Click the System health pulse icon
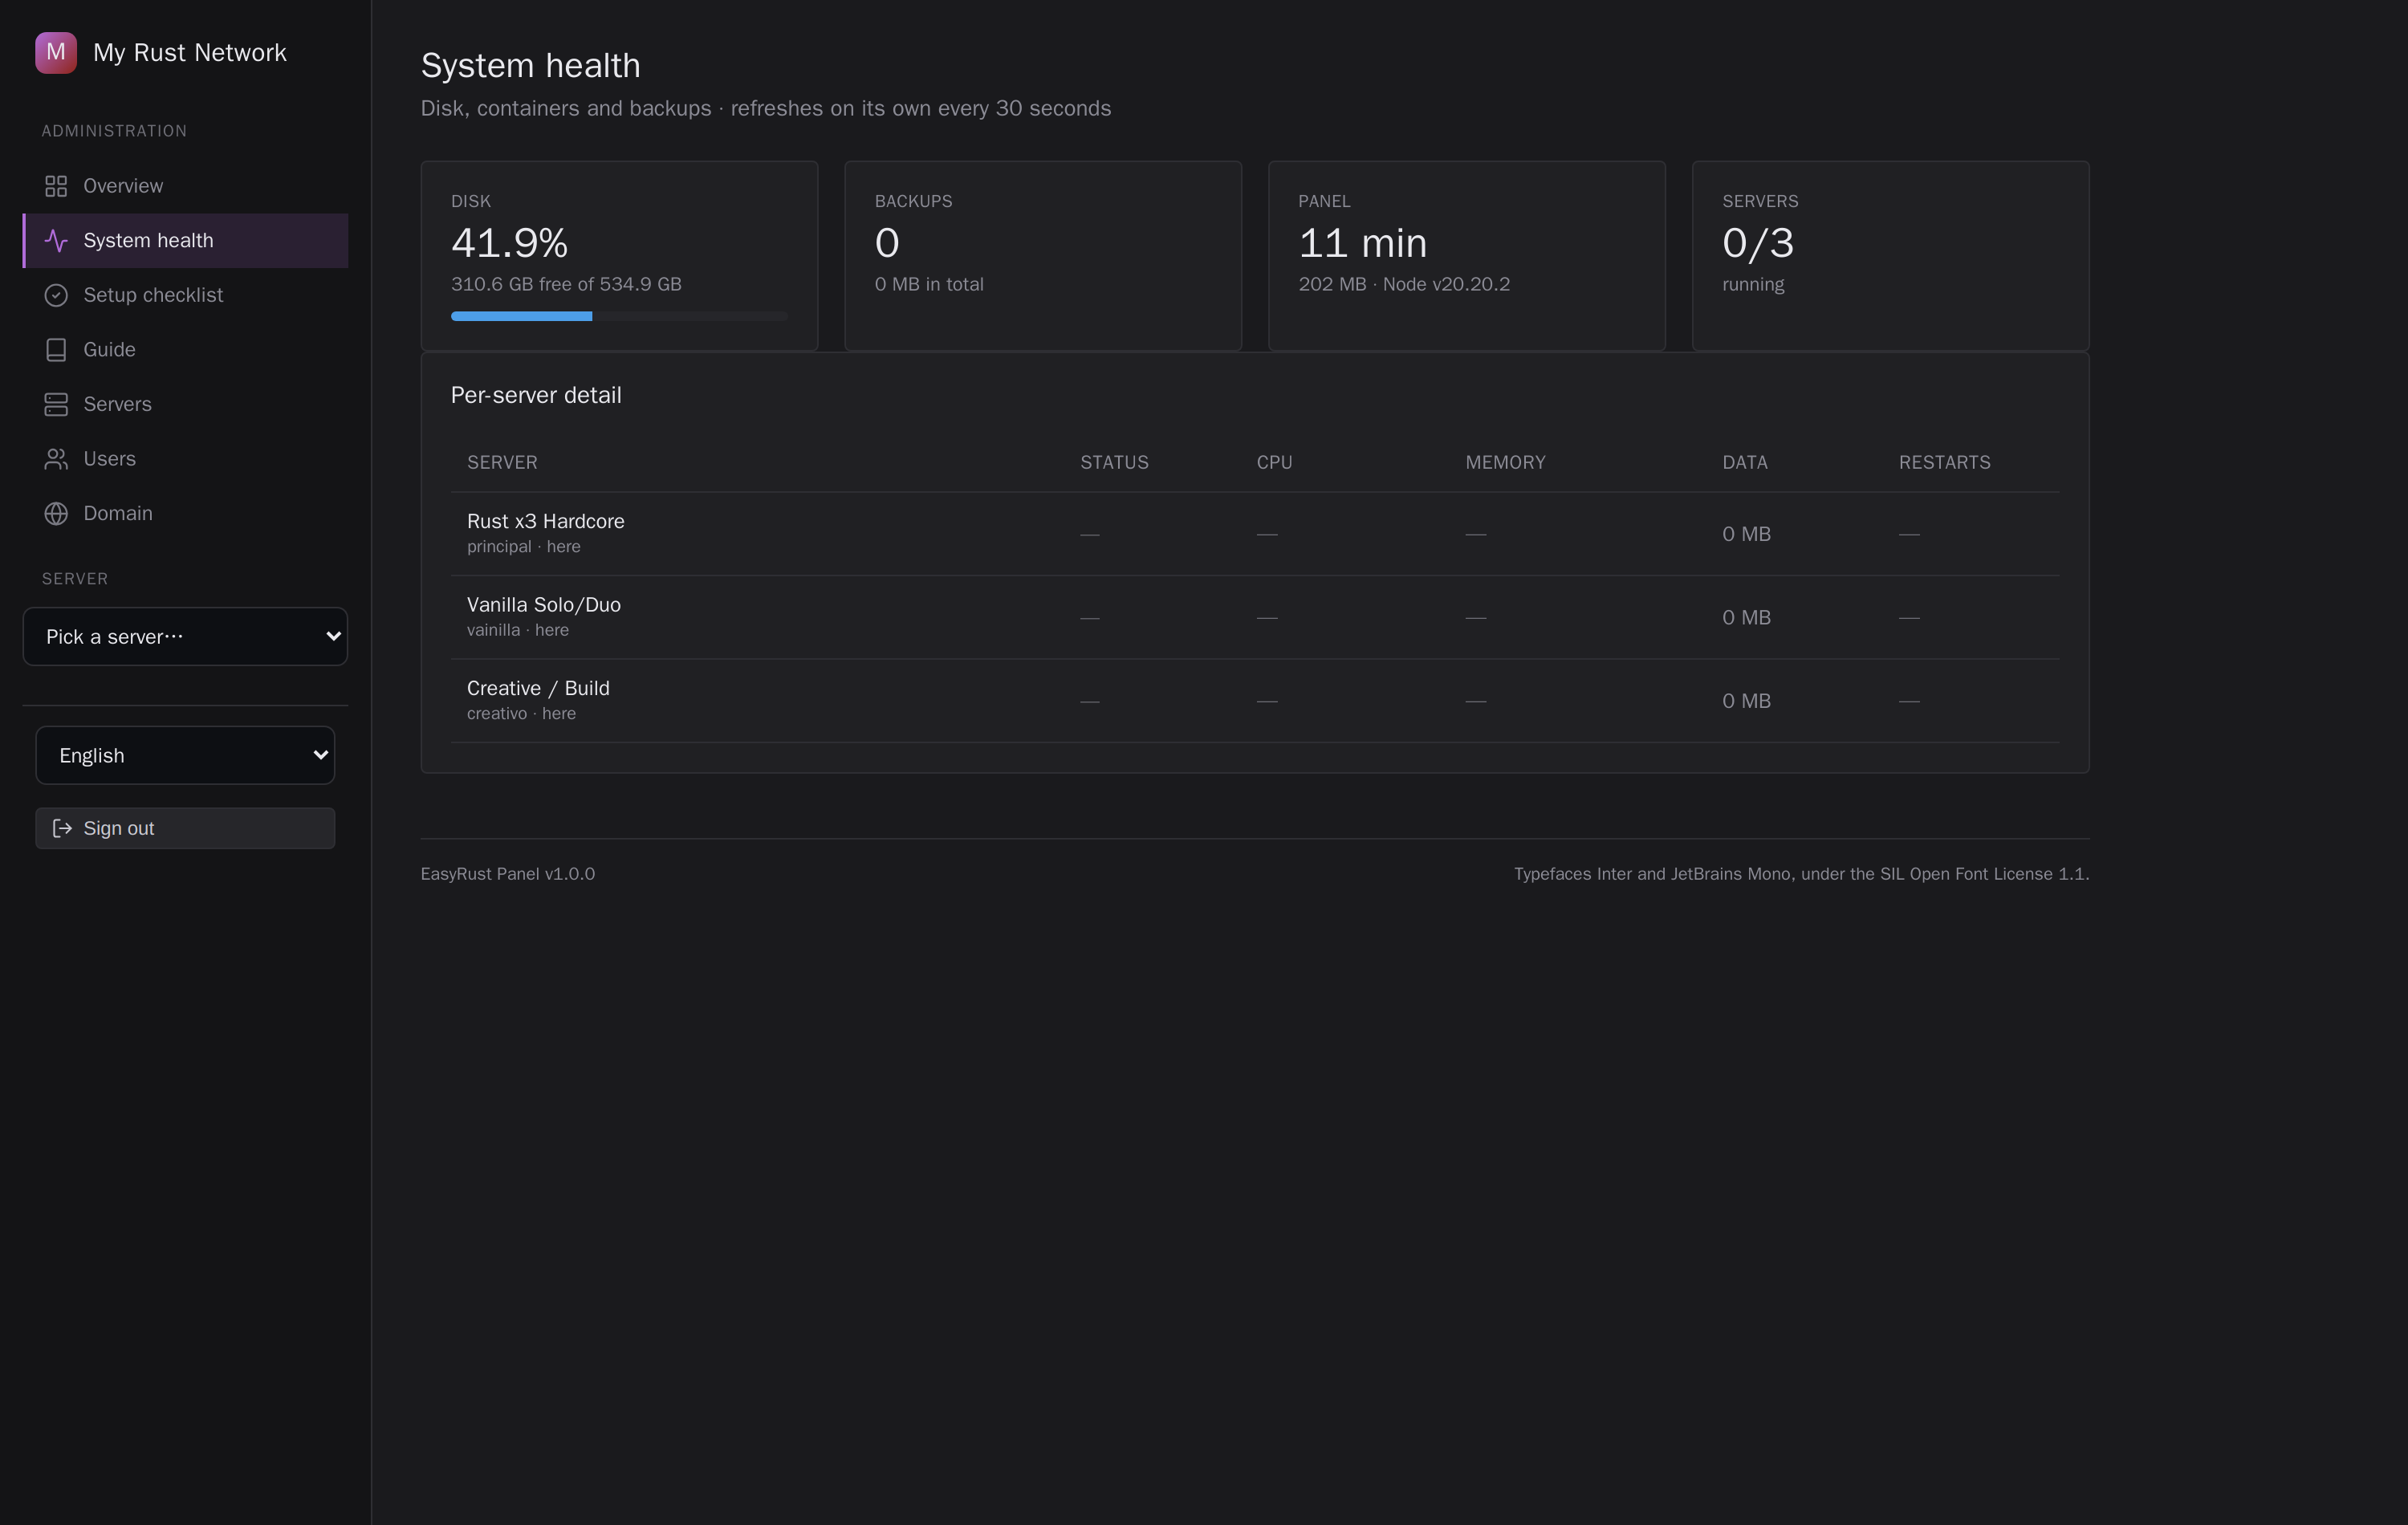The width and height of the screenshot is (2408, 1525). 56,241
